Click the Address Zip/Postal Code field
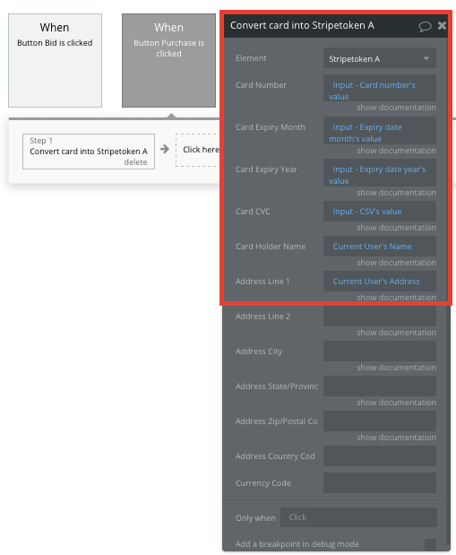The width and height of the screenshot is (456, 555). (x=380, y=421)
